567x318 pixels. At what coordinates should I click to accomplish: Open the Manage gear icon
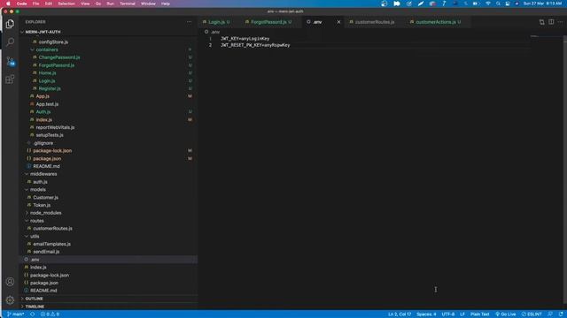click(x=10, y=299)
